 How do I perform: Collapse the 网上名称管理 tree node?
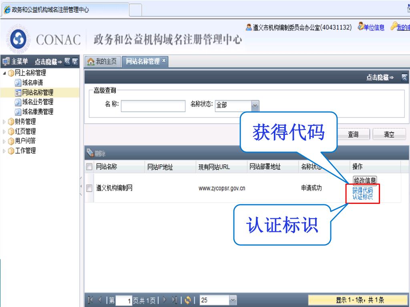point(4,73)
